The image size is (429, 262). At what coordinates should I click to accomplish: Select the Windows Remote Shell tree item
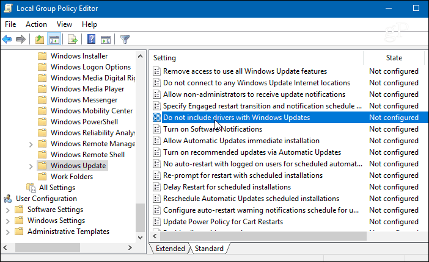(x=87, y=155)
